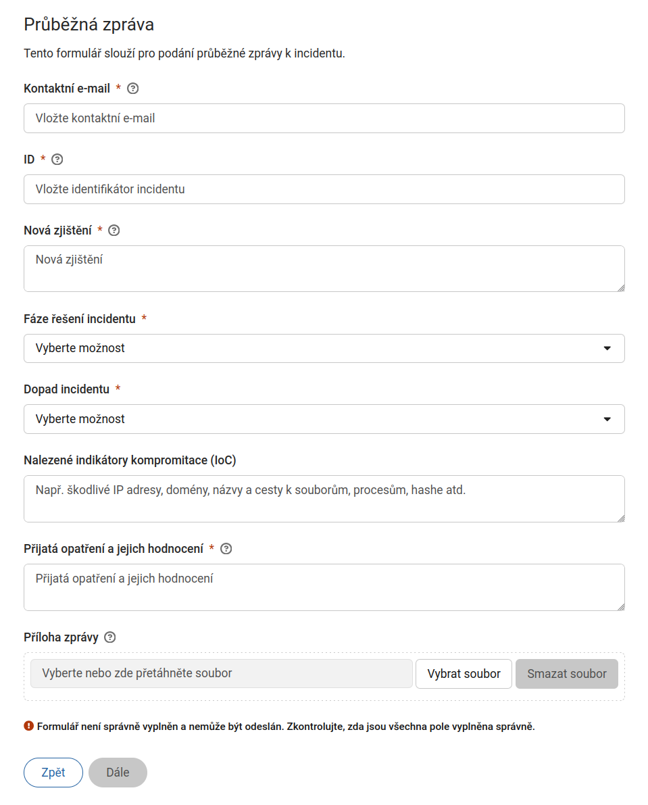
Task: Click the disabled Dále button
Action: tap(118, 772)
